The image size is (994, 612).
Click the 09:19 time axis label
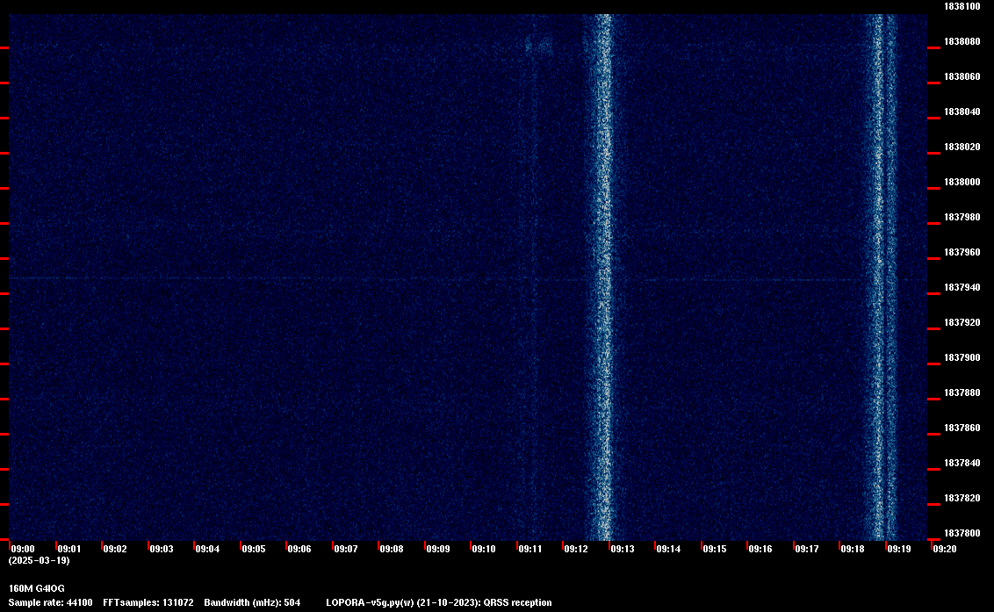tap(899, 549)
